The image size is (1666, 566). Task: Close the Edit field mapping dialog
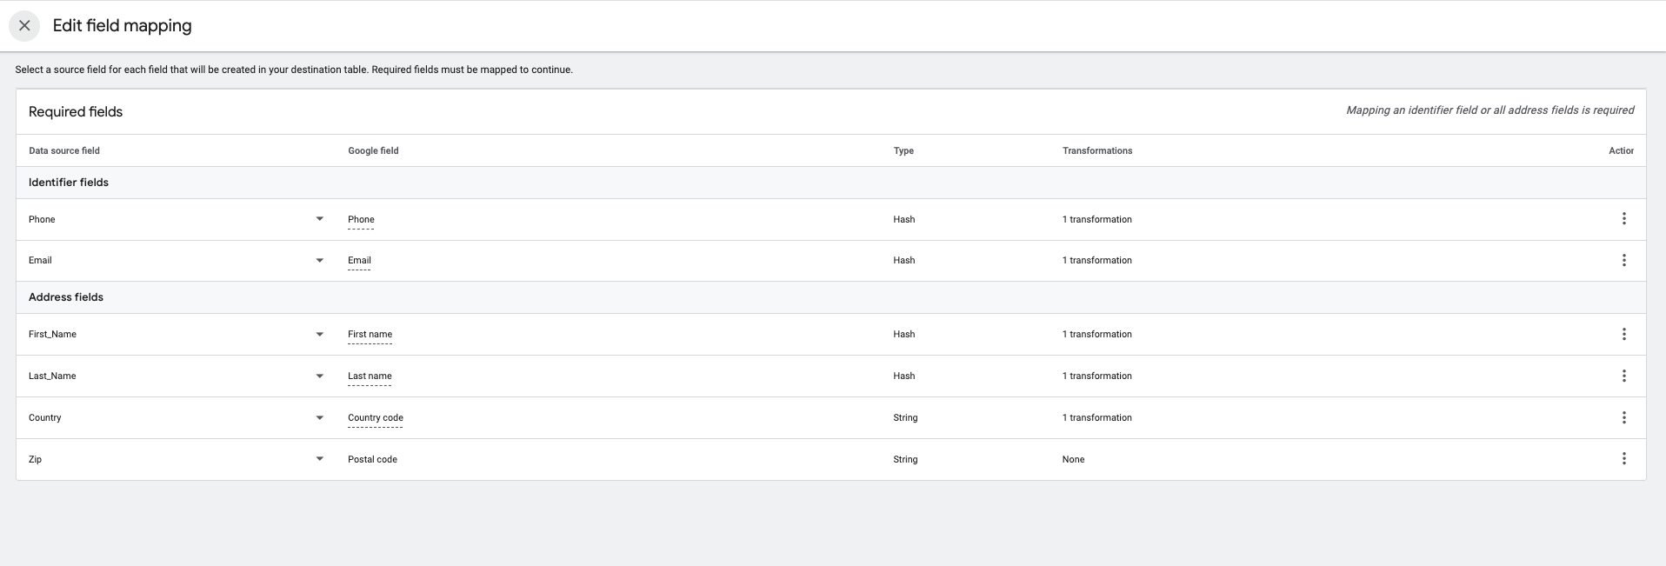(x=24, y=26)
